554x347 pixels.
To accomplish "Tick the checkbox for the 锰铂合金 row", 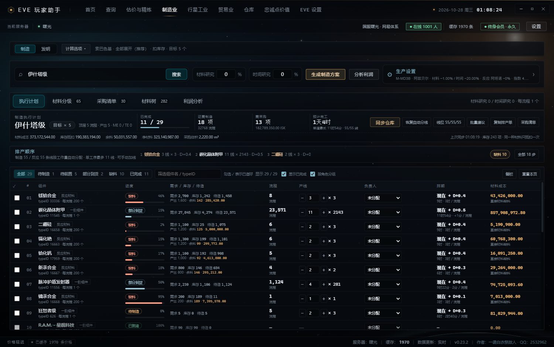I will coord(17,198).
